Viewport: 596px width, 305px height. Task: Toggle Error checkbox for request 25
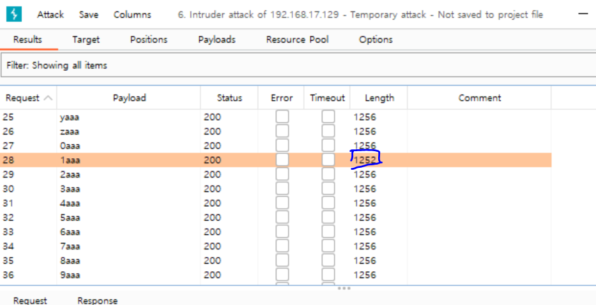(282, 117)
